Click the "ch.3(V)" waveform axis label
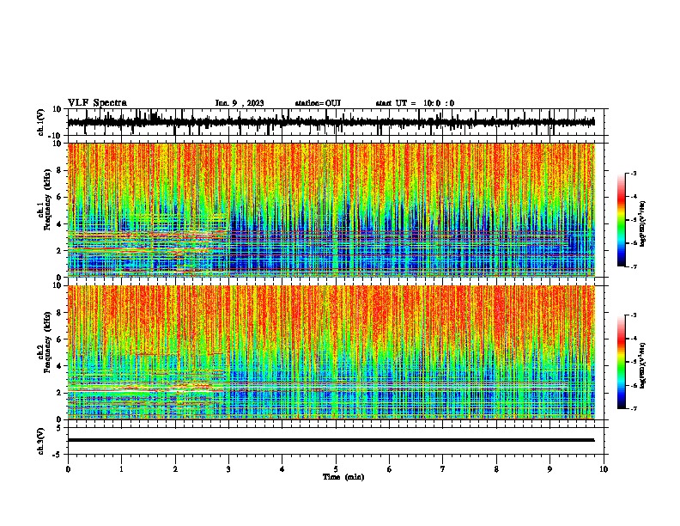 [x=41, y=441]
